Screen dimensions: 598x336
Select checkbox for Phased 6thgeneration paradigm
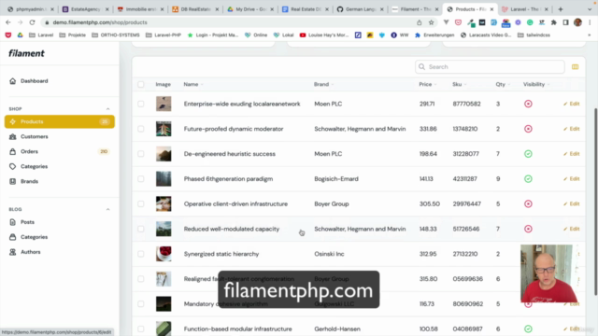click(x=141, y=178)
